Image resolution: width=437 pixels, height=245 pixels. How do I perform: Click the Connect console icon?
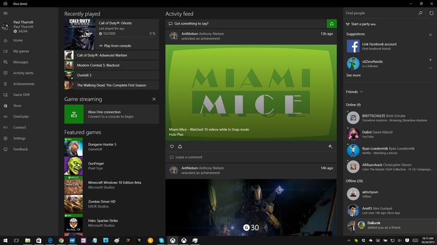[6, 127]
